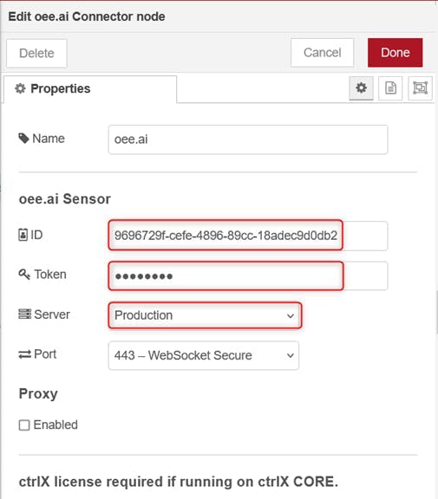Cancel editing the connector node
Screen dimensions: 438x499
tap(322, 53)
